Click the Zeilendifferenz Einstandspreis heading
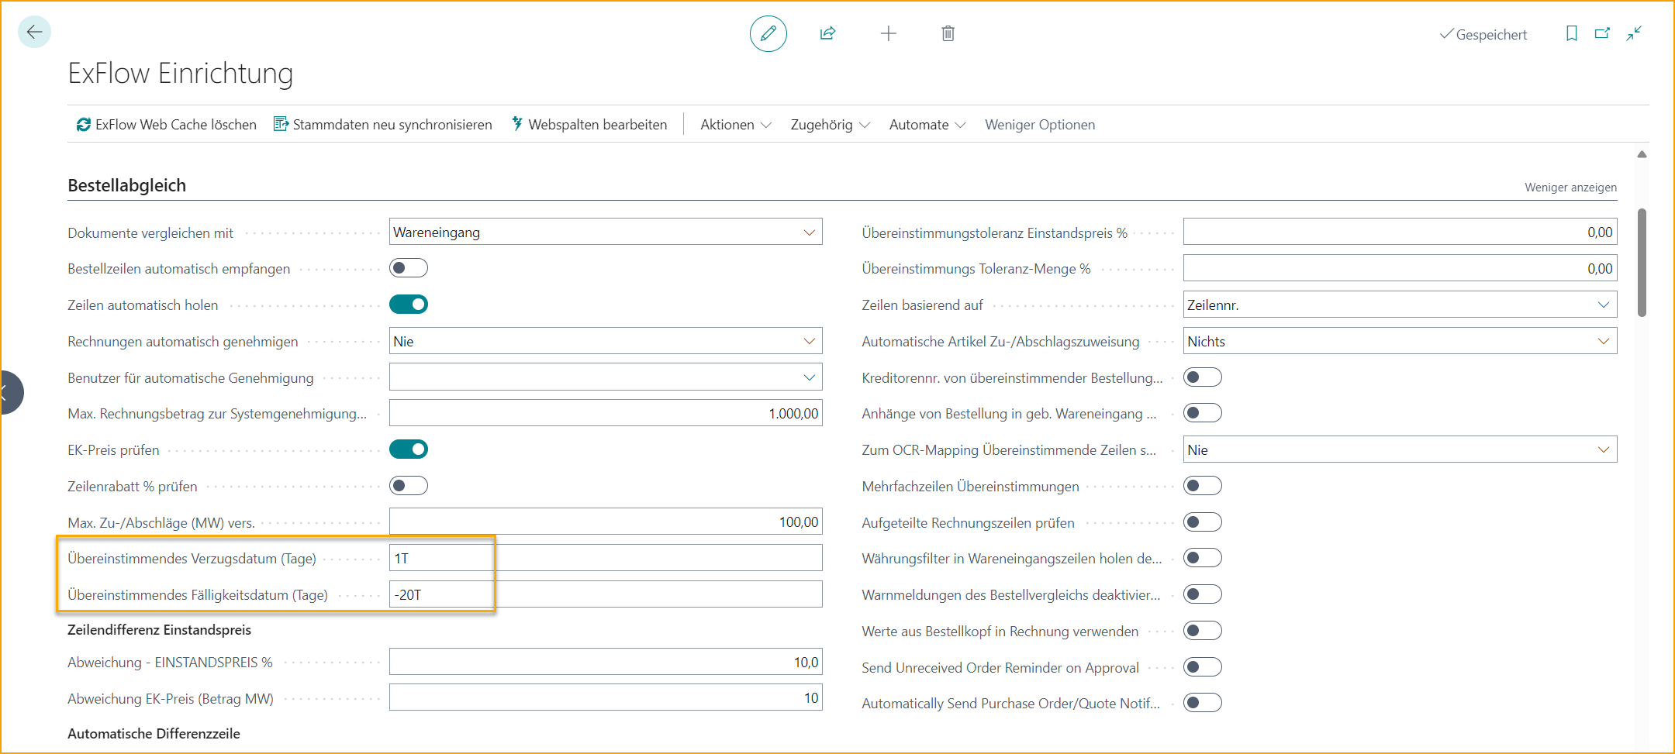The image size is (1675, 754). click(x=159, y=630)
